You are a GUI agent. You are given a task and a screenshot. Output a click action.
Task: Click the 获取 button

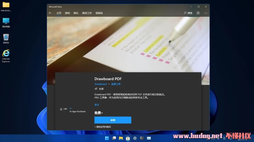[x=113, y=120]
